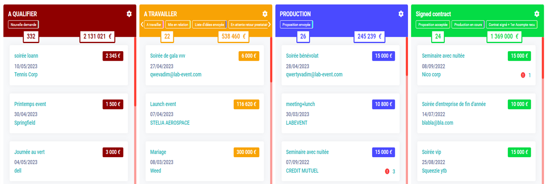Click the 6 000 € amount badge
Screen dimensions: 548x184
pyautogui.click(x=249, y=56)
